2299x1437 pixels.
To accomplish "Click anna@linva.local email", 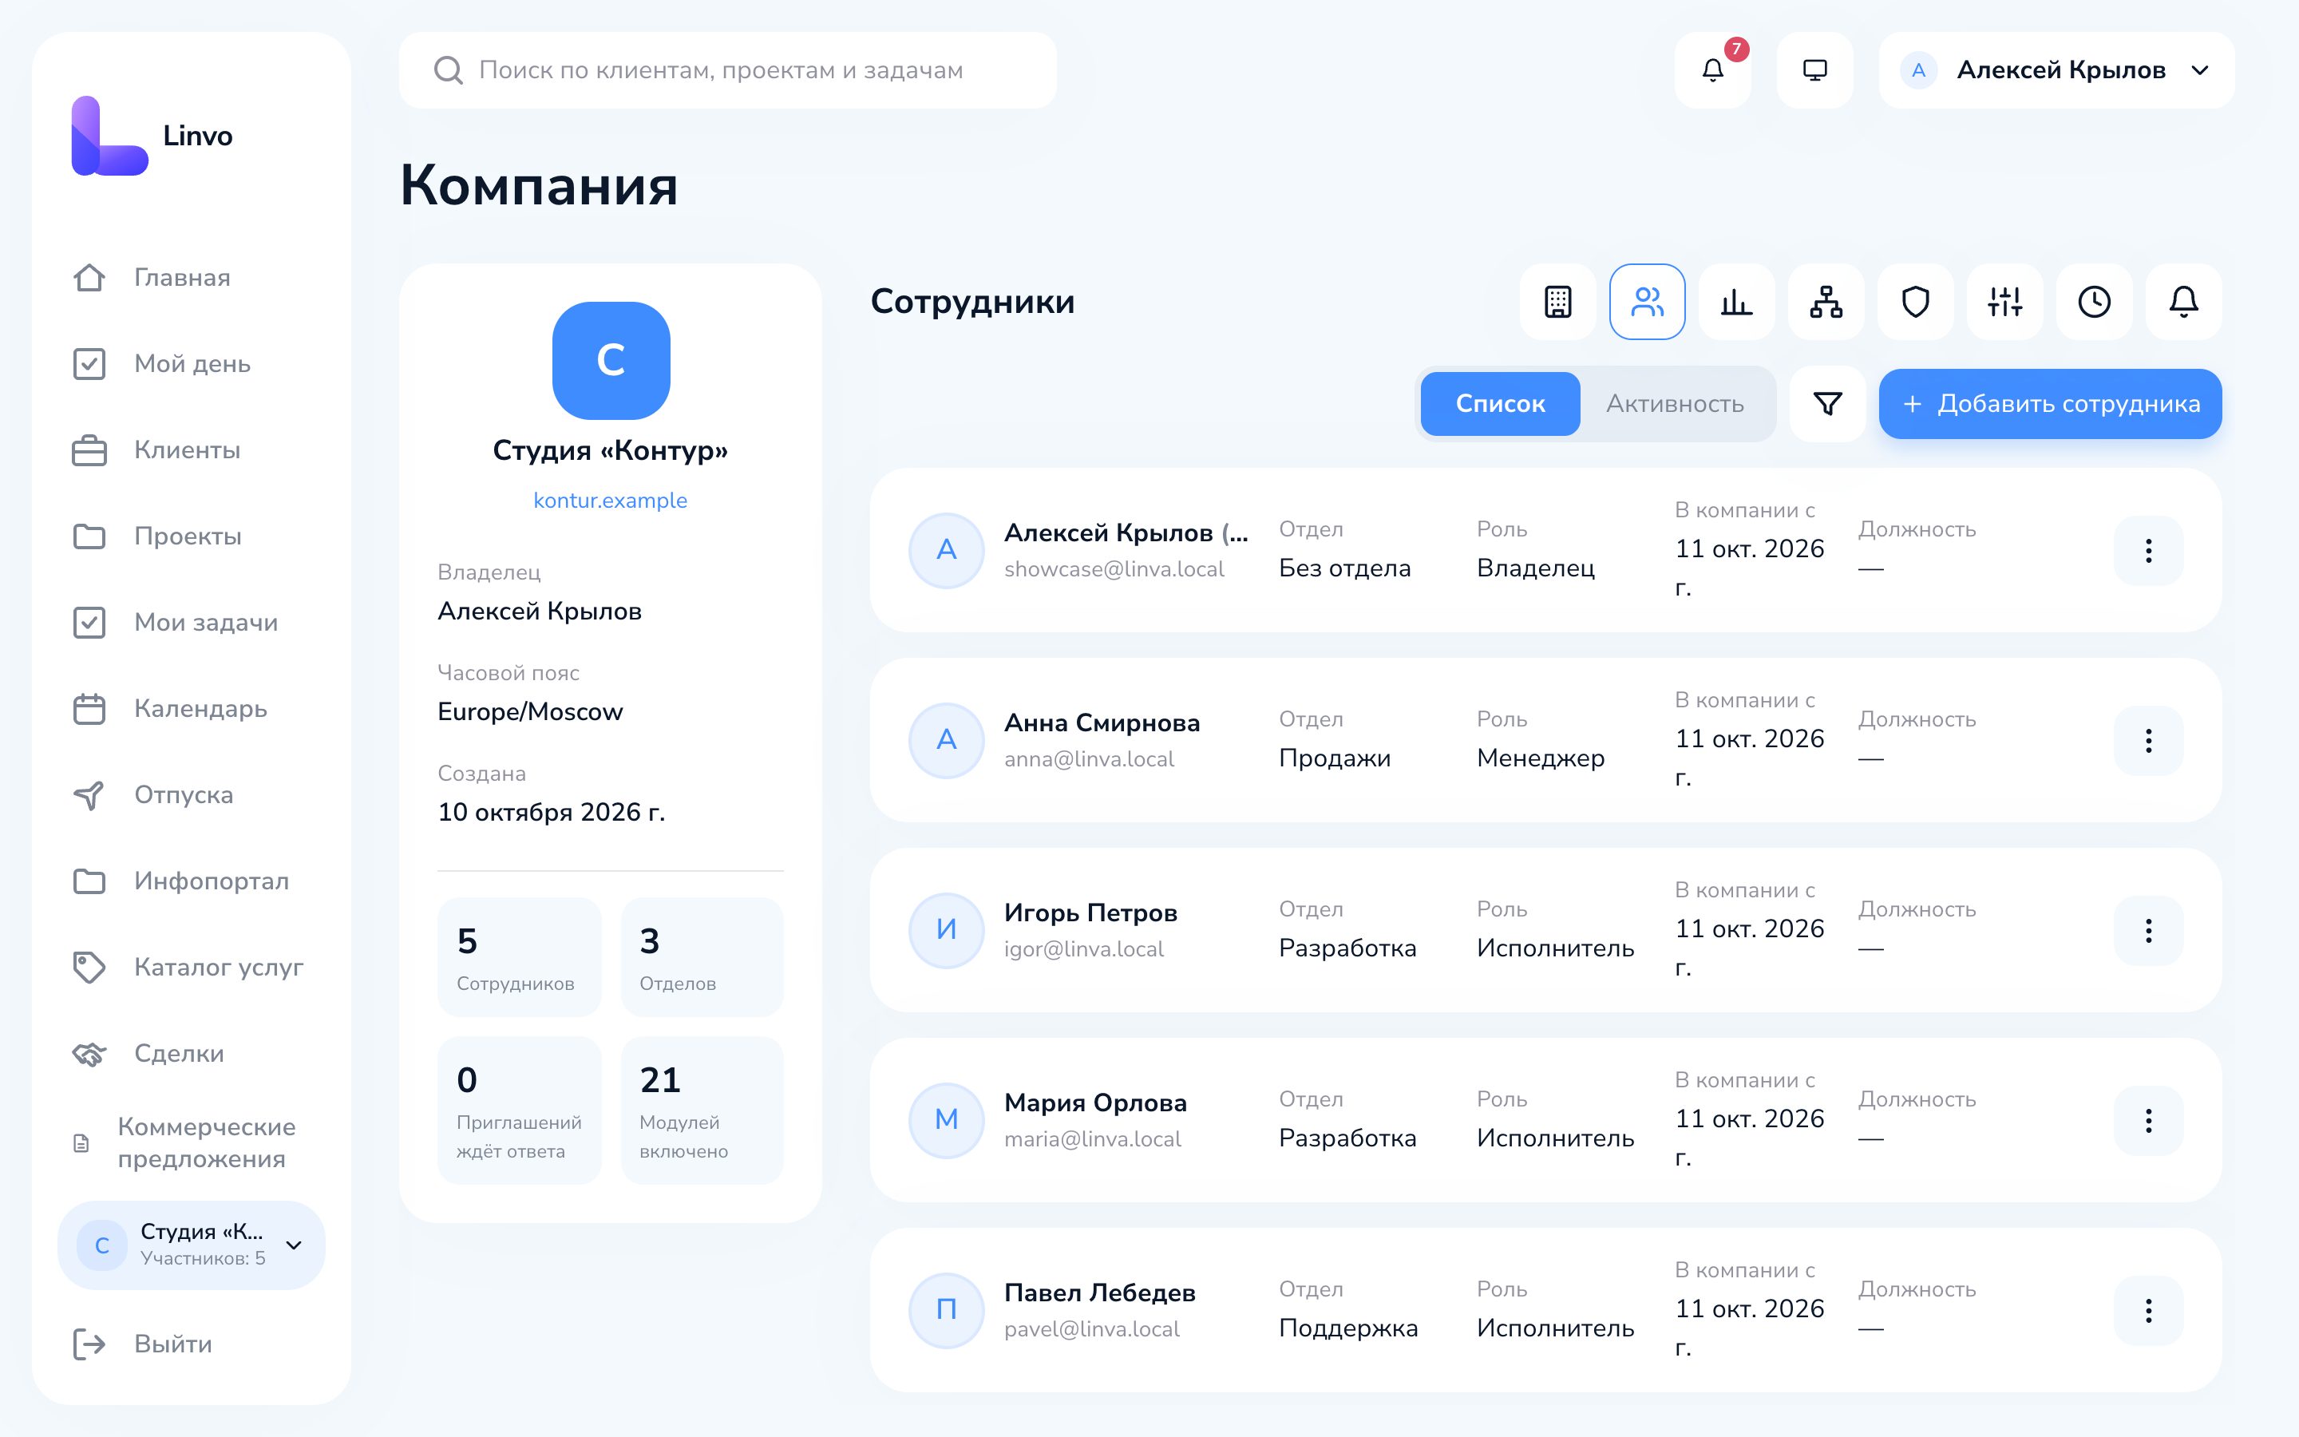I will pyautogui.click(x=1089, y=759).
